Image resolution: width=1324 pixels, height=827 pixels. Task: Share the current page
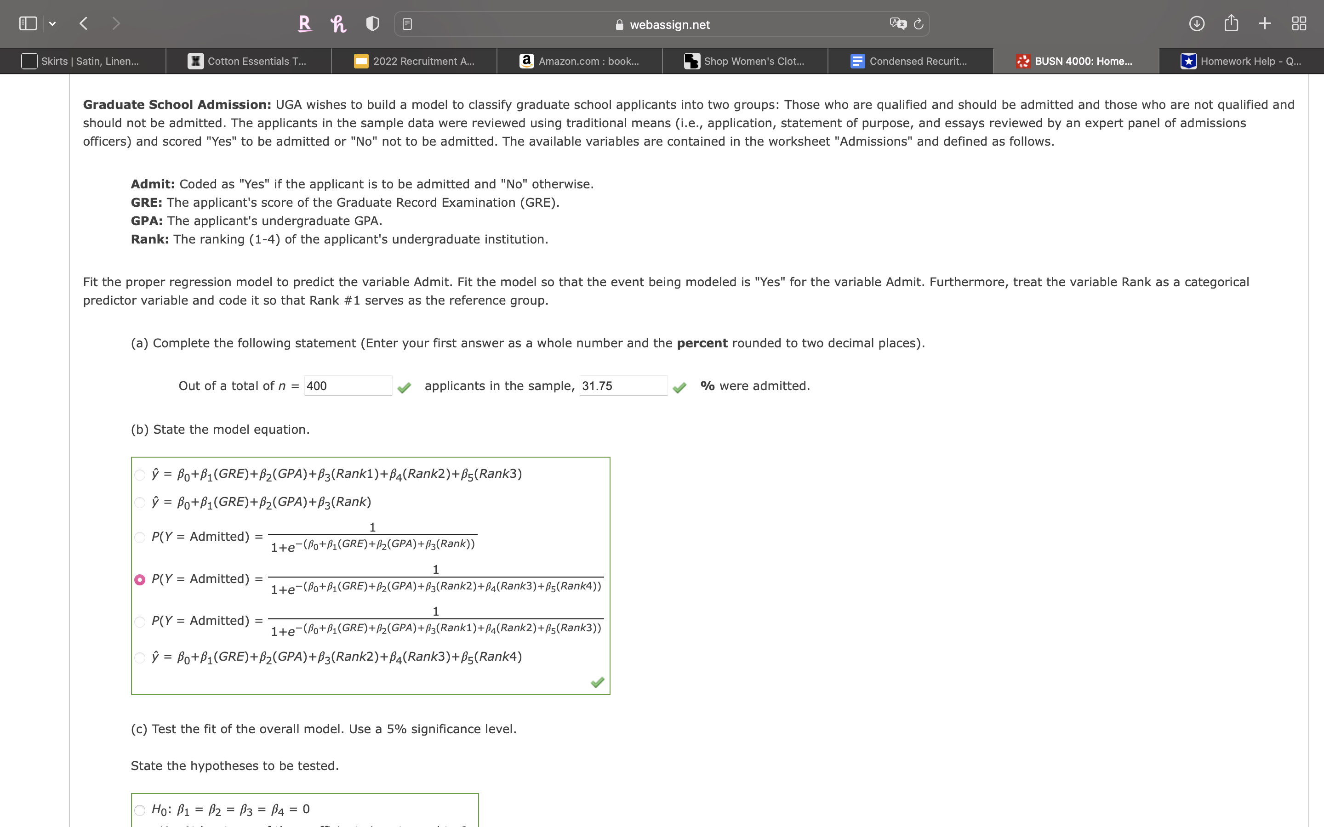1231,23
